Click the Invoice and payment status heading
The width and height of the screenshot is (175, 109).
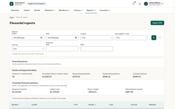point(24,70)
